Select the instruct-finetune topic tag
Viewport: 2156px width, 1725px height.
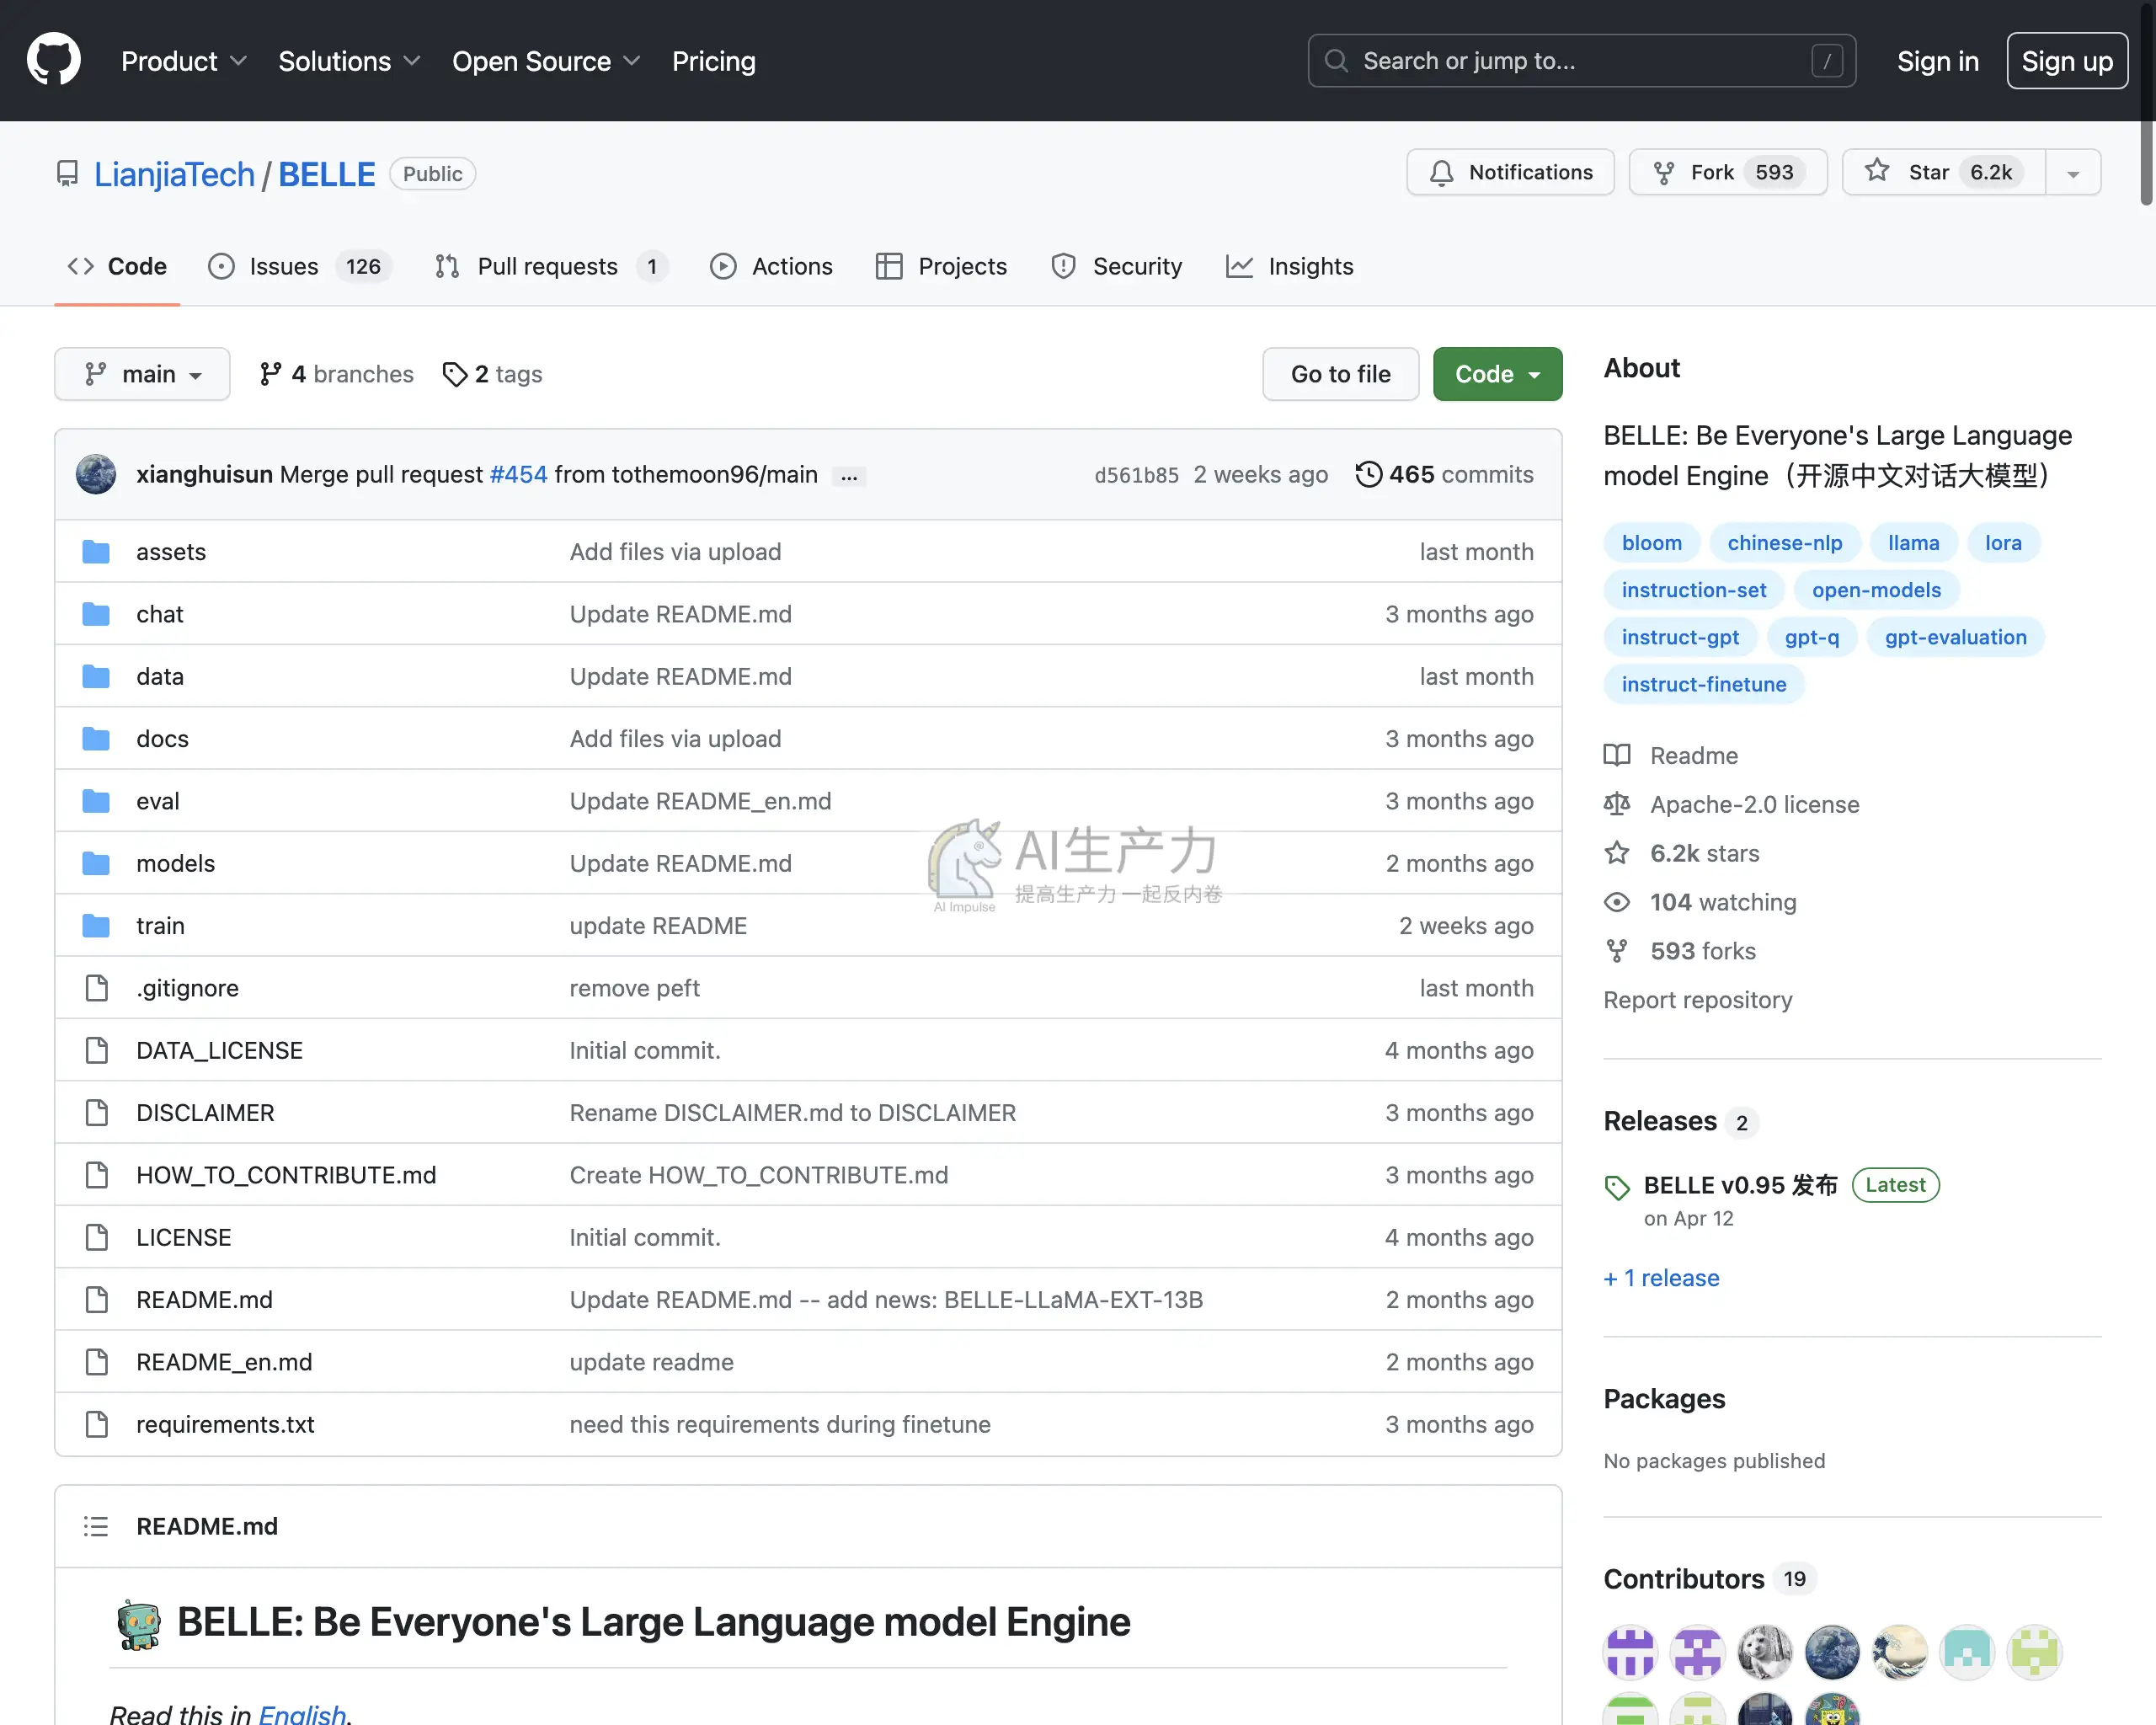(1703, 684)
